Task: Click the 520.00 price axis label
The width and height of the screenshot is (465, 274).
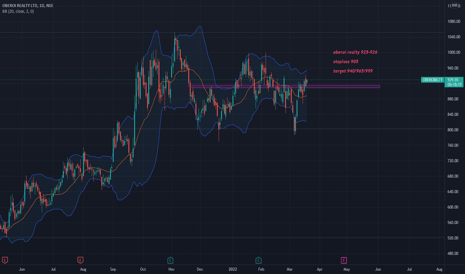Action: pyautogui.click(x=453, y=238)
